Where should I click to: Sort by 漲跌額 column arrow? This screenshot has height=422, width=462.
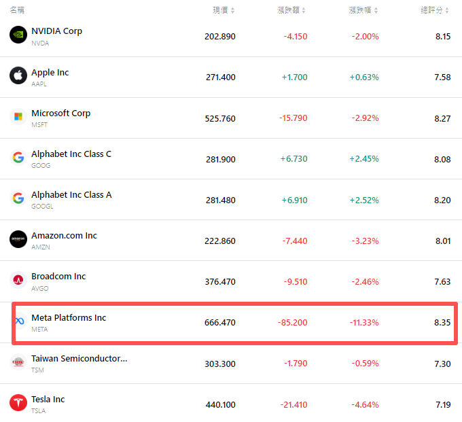coord(304,10)
